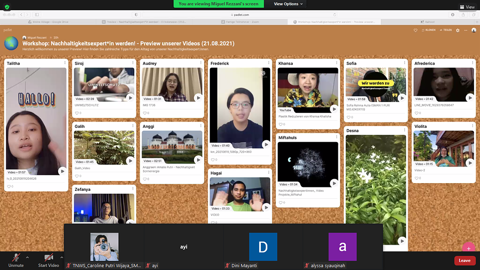Add a new post with plus button
This screenshot has width=480, height=270.
[x=468, y=248]
